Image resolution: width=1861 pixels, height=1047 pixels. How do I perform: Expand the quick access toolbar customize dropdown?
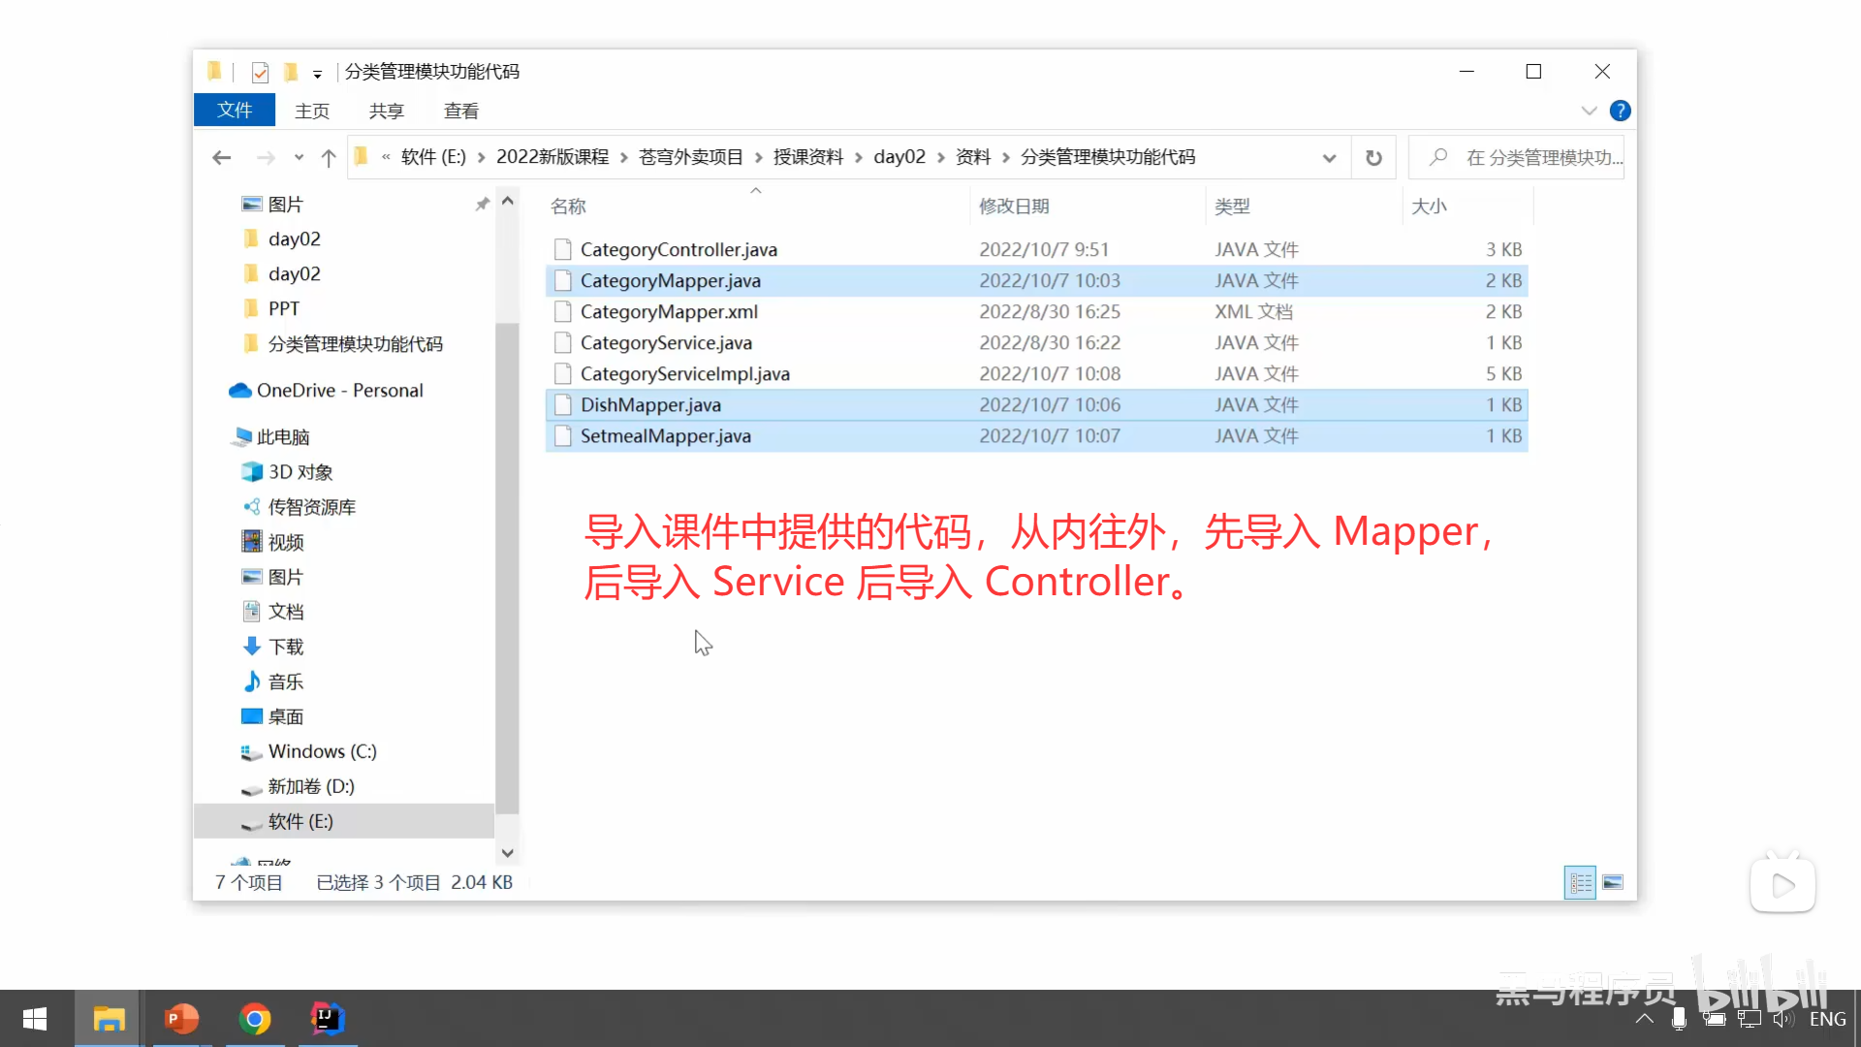point(316,73)
